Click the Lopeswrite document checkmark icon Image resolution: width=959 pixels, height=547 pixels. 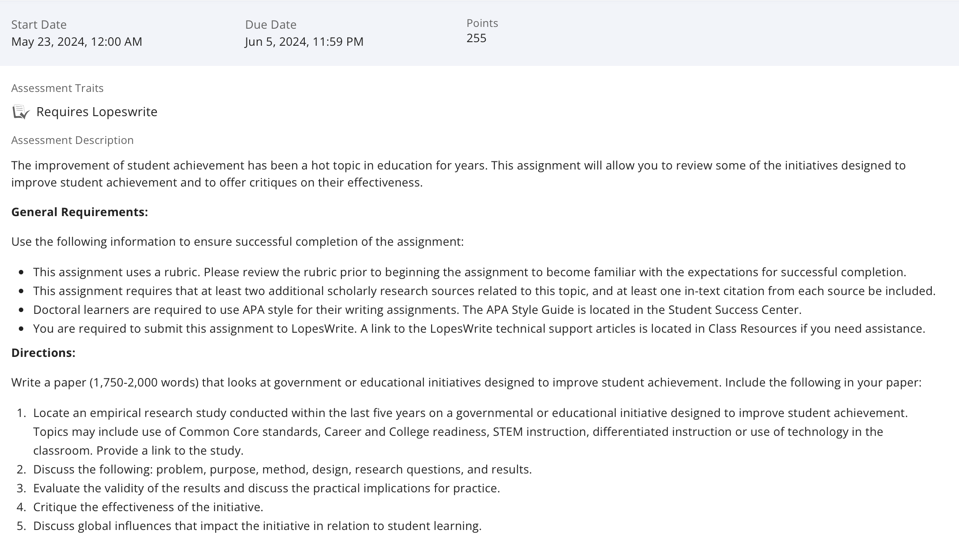point(21,112)
